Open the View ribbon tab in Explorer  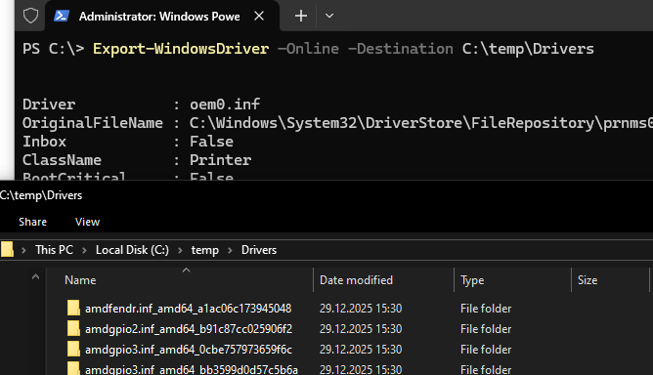87,222
